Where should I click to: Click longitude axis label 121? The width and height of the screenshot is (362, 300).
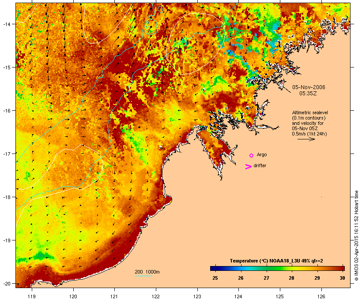pyautogui.click(x=114, y=296)
